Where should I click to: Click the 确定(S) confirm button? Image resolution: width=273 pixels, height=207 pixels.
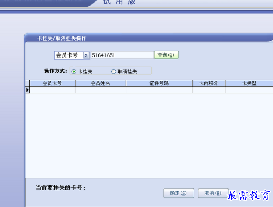179,193
